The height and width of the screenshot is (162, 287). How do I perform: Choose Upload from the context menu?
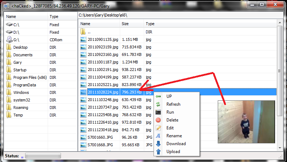pyautogui.click(x=173, y=152)
